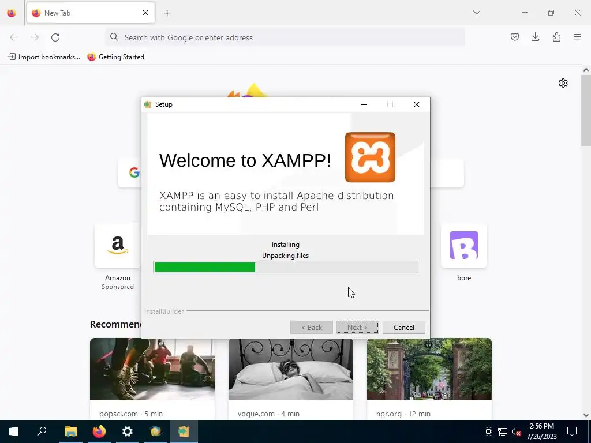The height and width of the screenshot is (443, 591).
Task: Click the muted volume tray icon
Action: coord(516,431)
